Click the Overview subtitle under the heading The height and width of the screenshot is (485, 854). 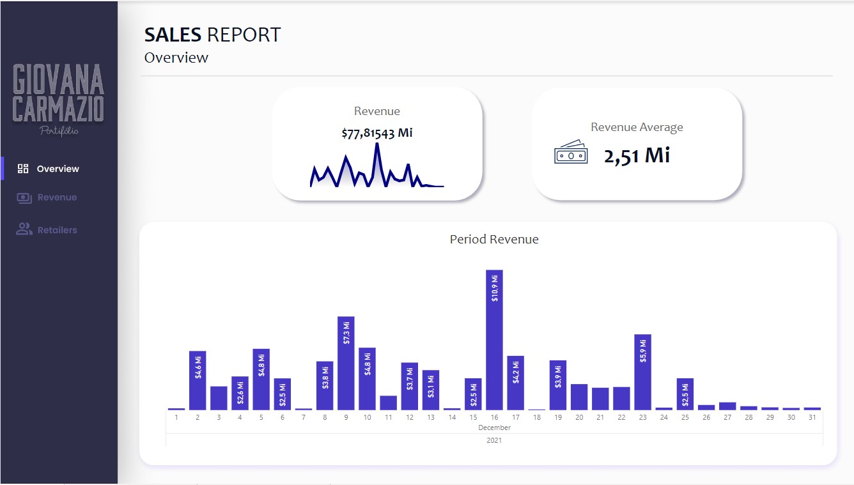[x=176, y=58]
